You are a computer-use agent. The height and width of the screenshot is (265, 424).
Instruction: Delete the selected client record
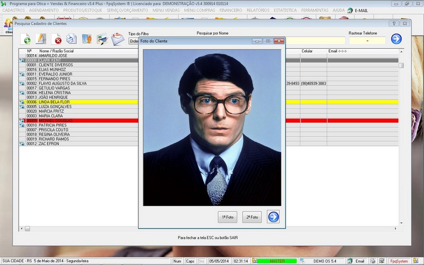tap(56, 39)
